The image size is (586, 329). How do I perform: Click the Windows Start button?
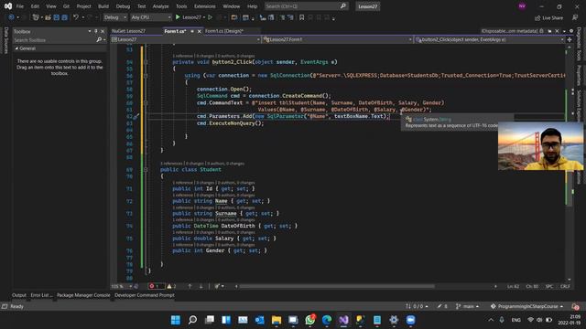tap(175, 320)
